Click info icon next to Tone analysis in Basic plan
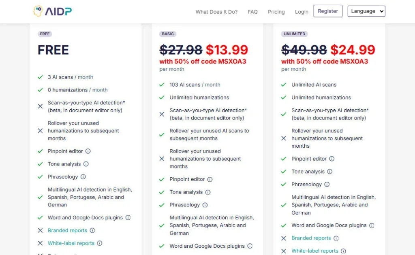The image size is (415, 255). pos(208,192)
